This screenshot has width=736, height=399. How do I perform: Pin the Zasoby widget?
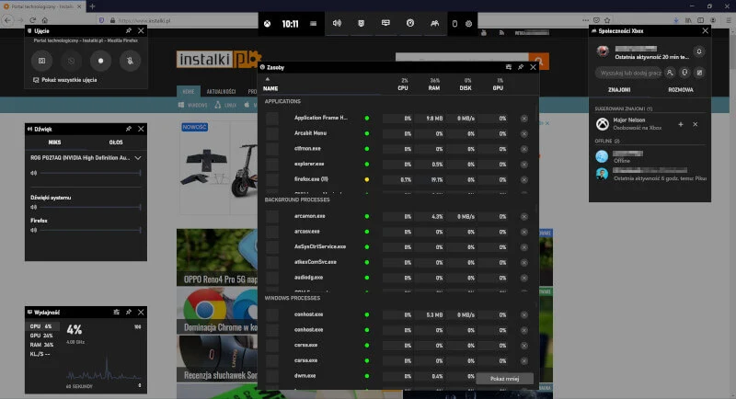(x=521, y=67)
